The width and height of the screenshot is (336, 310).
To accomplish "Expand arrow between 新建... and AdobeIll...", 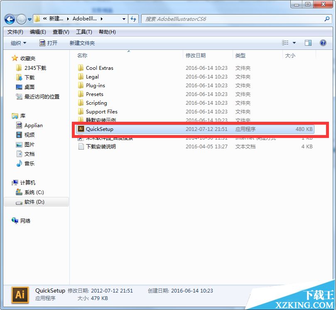I will (x=68, y=19).
